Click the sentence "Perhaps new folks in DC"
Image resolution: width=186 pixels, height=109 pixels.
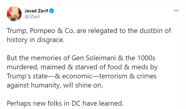[44, 104]
